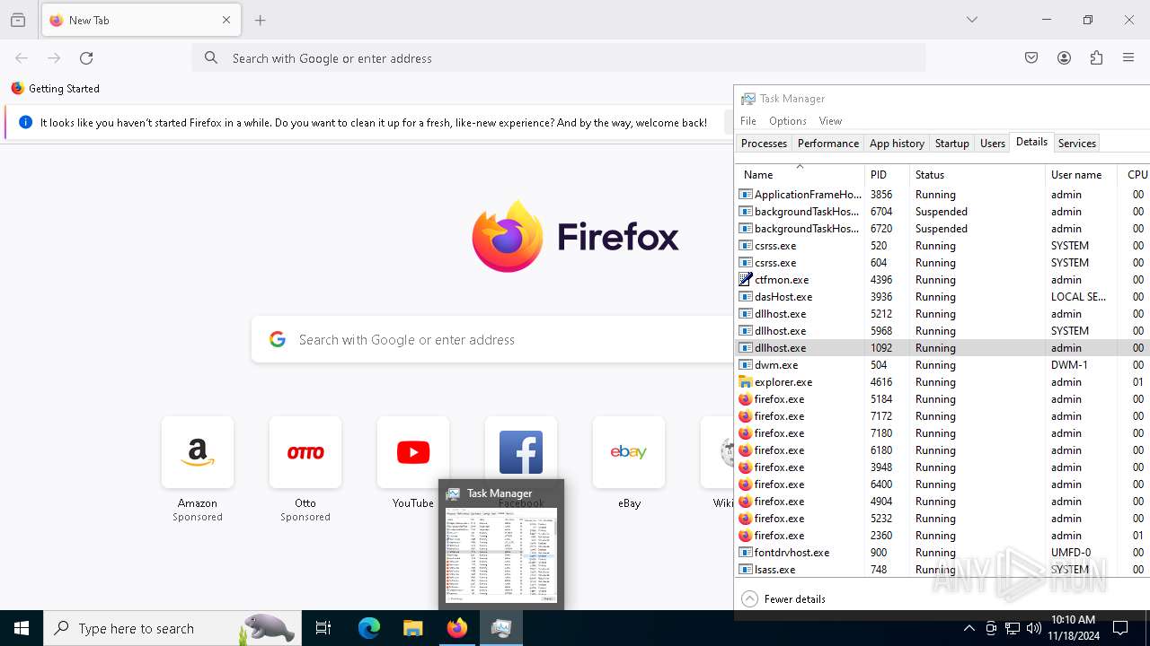Open the Options menu in Task Manager
Screen dimensions: 1150x646
[x=788, y=120]
